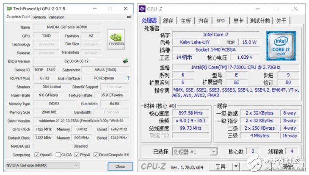Click the GPU field 134D
This screenshot has height=175, width=309.
click(x=46, y=36)
